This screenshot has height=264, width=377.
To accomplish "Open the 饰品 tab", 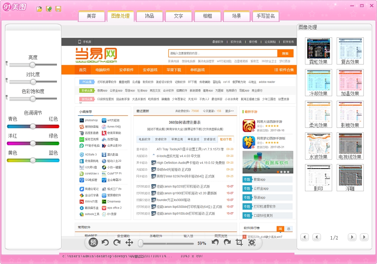I will coord(150,16).
